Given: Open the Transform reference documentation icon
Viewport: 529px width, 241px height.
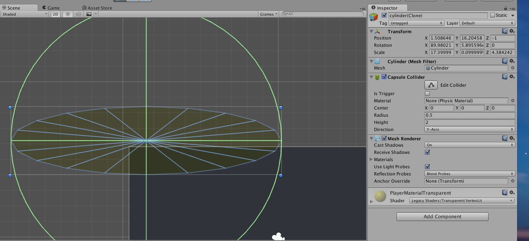Looking at the screenshot, I should 505,31.
